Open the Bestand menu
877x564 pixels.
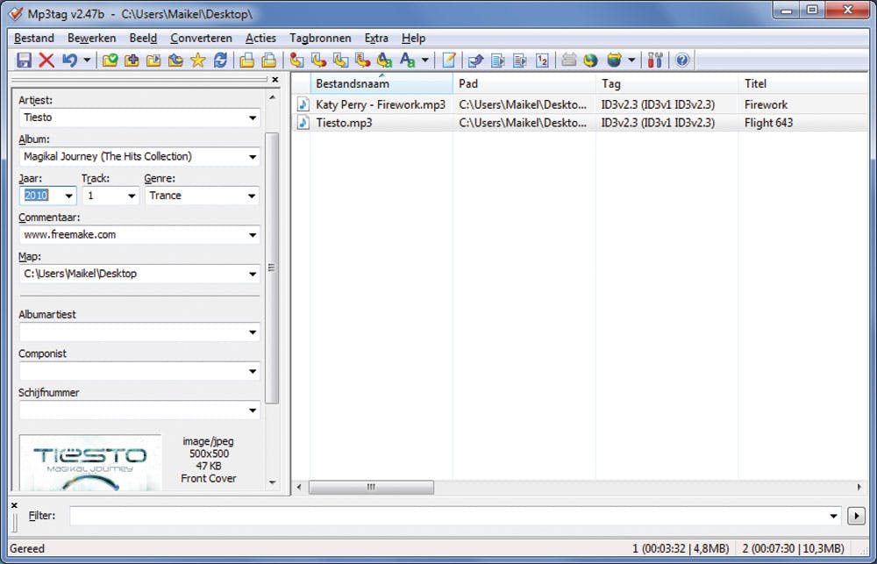pyautogui.click(x=34, y=38)
